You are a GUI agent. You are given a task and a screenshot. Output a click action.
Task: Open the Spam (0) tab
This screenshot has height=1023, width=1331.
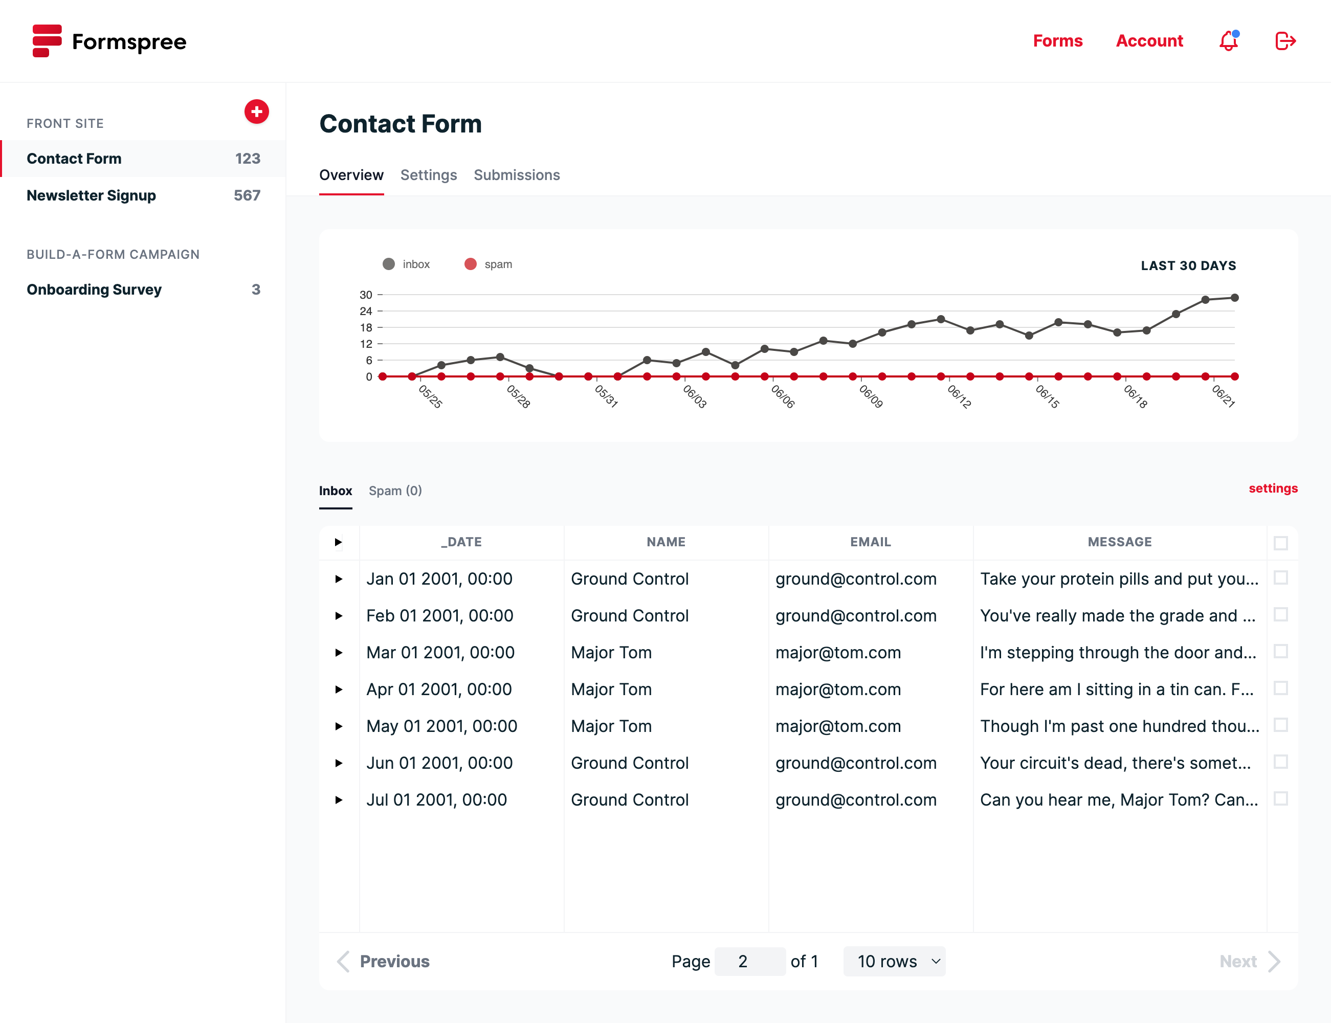pyautogui.click(x=395, y=491)
